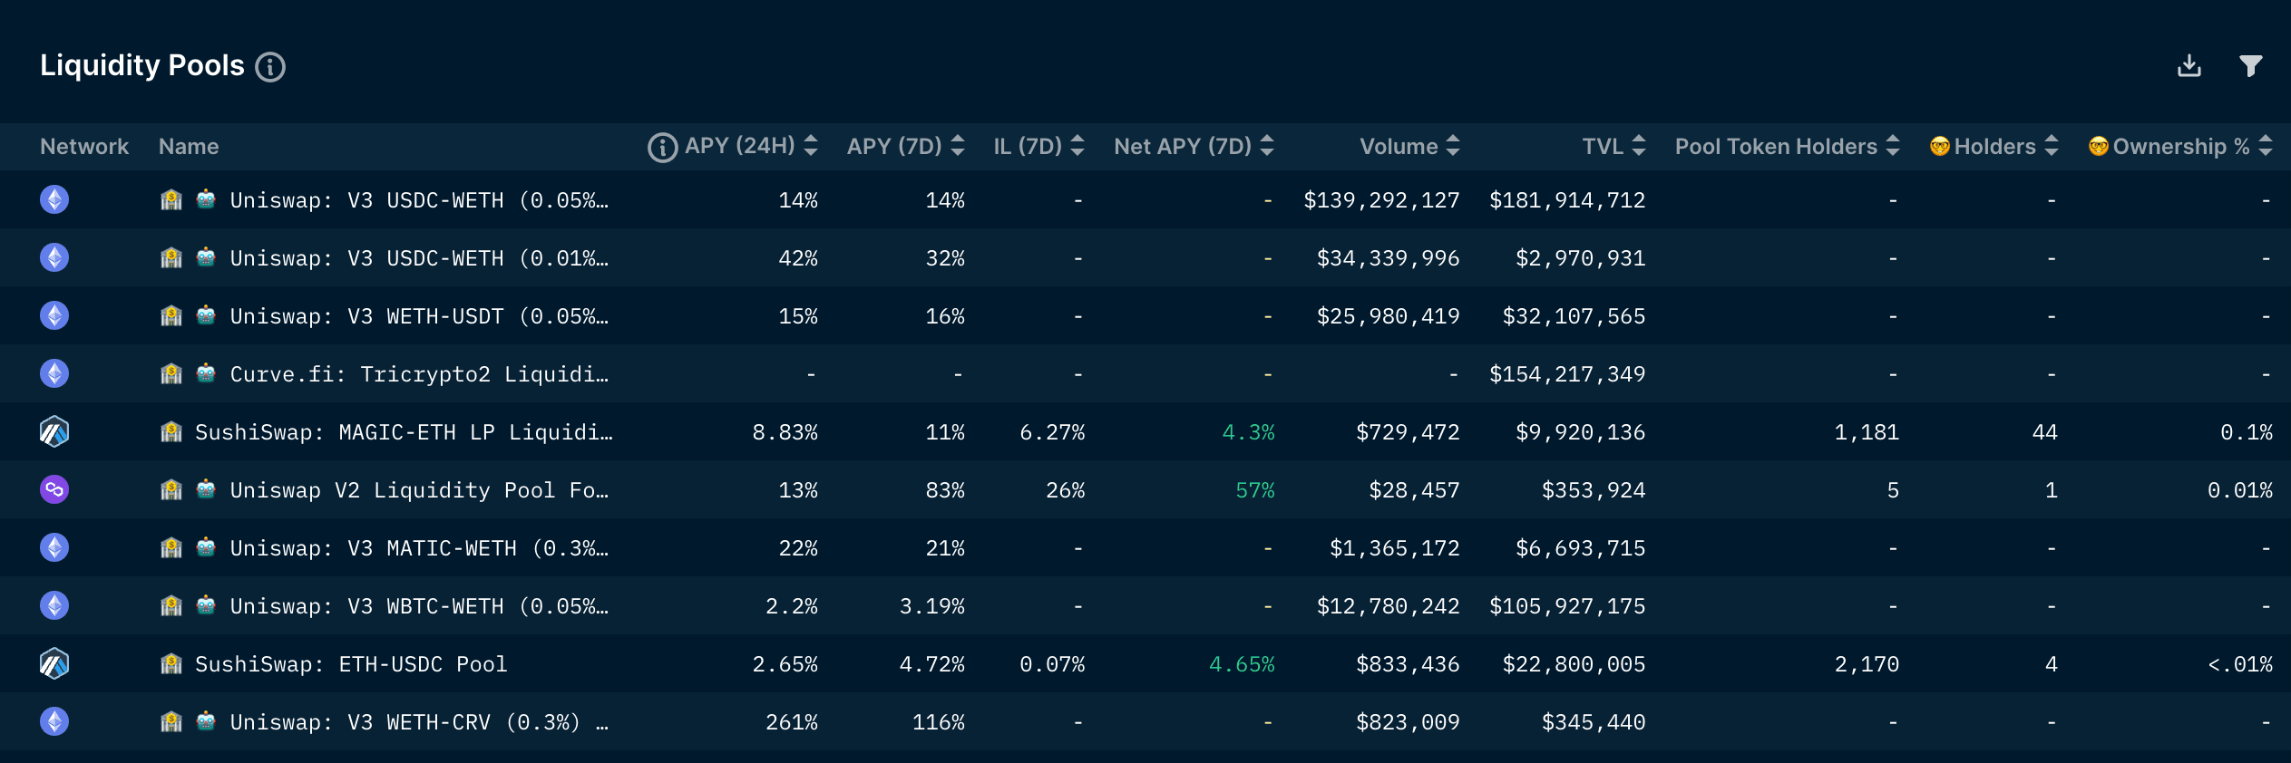Select the 1,181 pool token holders cell
This screenshot has height=763, width=2291.
(1867, 432)
